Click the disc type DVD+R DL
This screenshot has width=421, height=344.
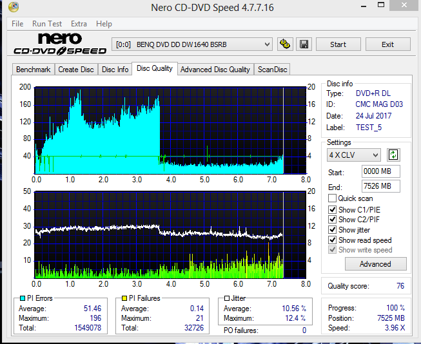[373, 93]
